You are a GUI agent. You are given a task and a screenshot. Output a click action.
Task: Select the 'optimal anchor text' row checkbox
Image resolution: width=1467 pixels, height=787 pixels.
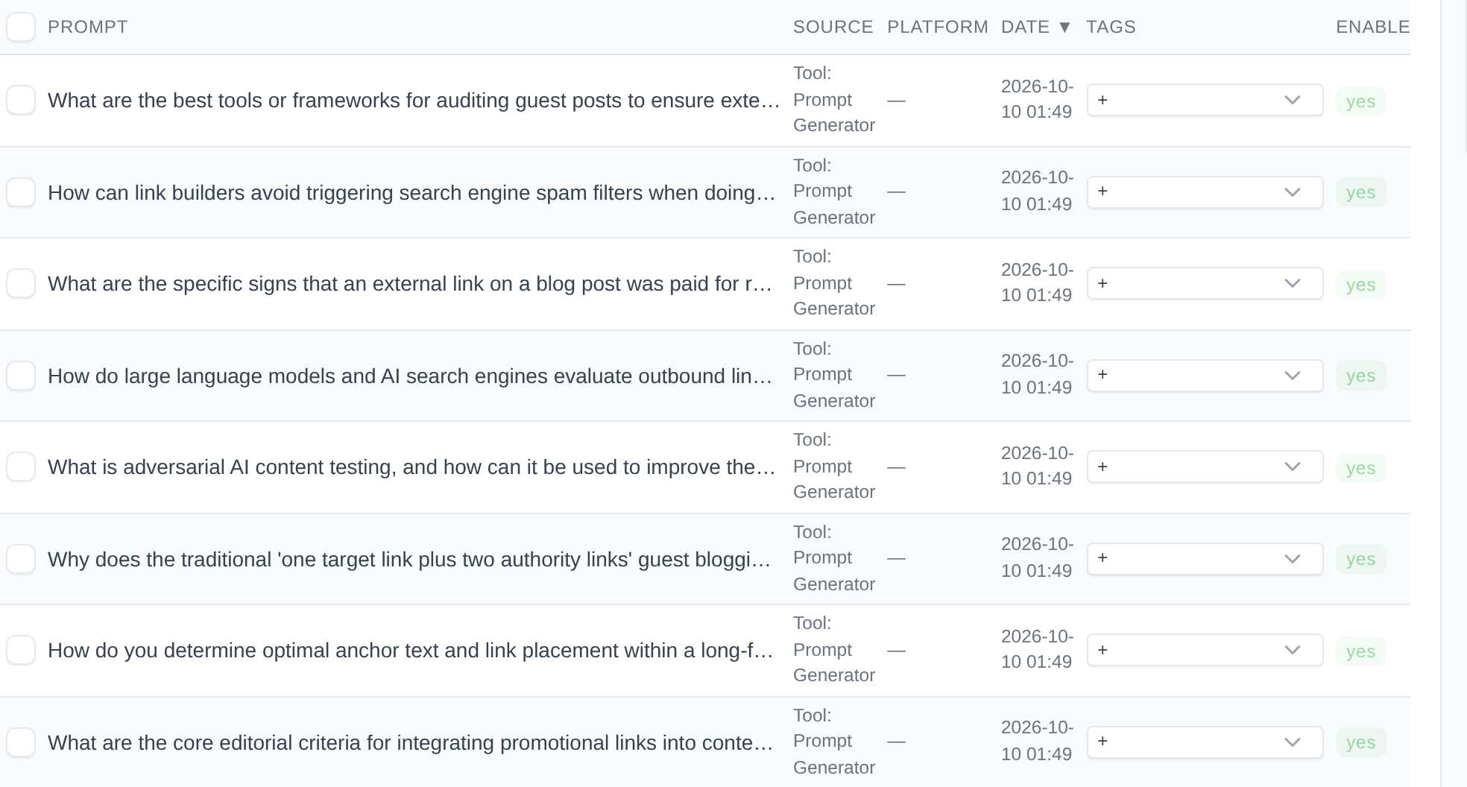coord(21,650)
